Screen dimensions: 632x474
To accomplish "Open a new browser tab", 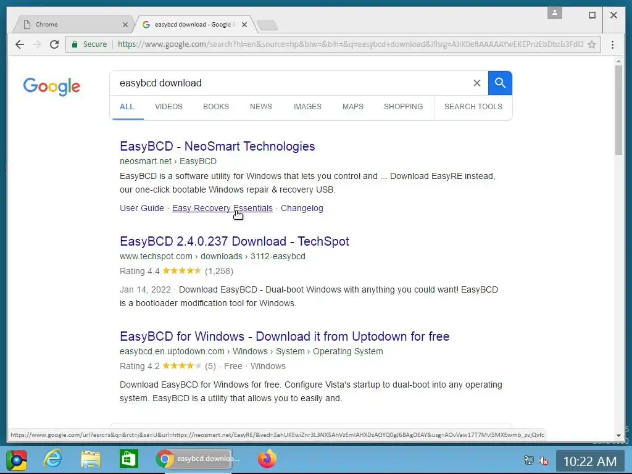I will point(267,25).
